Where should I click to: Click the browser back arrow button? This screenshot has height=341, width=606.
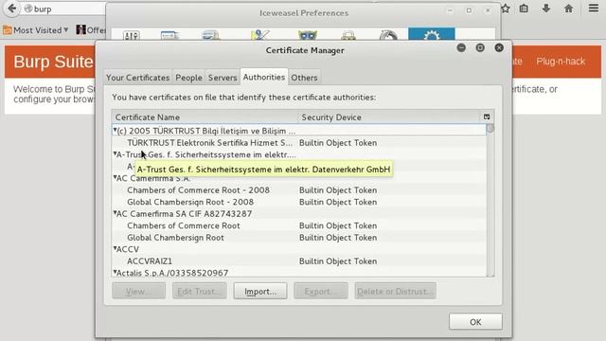pos(11,9)
